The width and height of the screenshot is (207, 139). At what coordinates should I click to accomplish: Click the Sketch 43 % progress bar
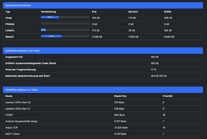tap(65, 36)
